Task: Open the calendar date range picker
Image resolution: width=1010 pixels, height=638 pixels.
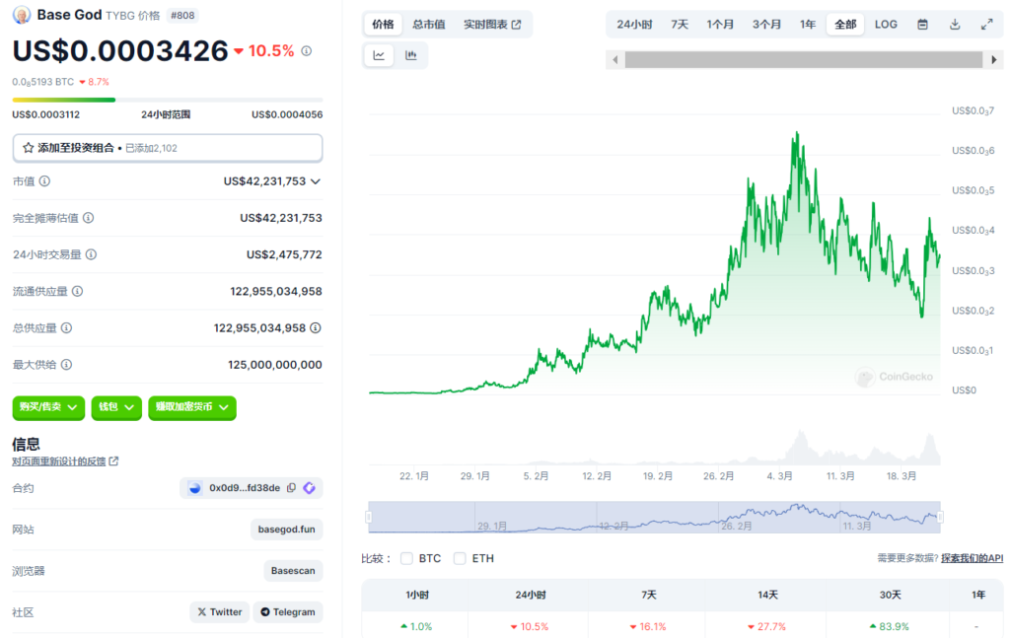Action: 922,25
